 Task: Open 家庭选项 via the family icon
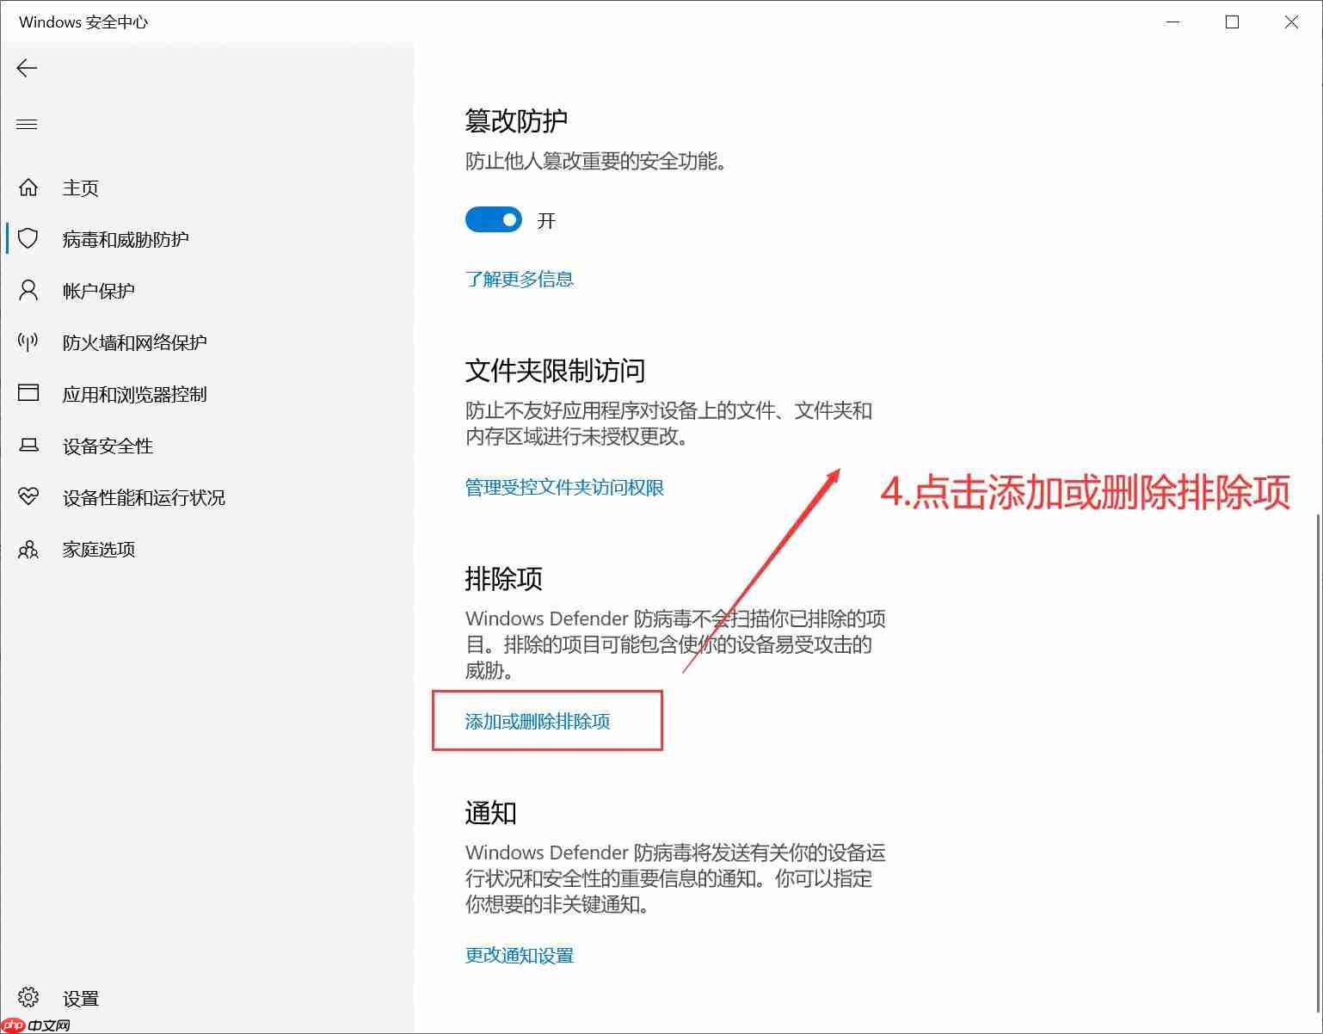click(28, 549)
